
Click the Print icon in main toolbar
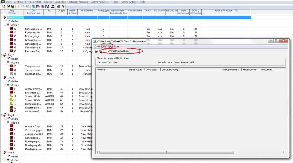(58, 6)
